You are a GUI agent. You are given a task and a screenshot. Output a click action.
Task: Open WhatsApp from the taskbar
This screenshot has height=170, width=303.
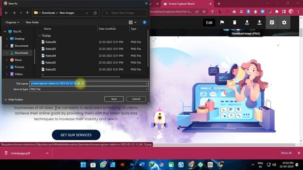click(x=103, y=165)
